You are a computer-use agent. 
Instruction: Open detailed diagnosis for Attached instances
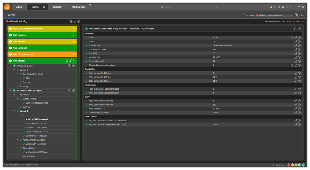point(292,65)
